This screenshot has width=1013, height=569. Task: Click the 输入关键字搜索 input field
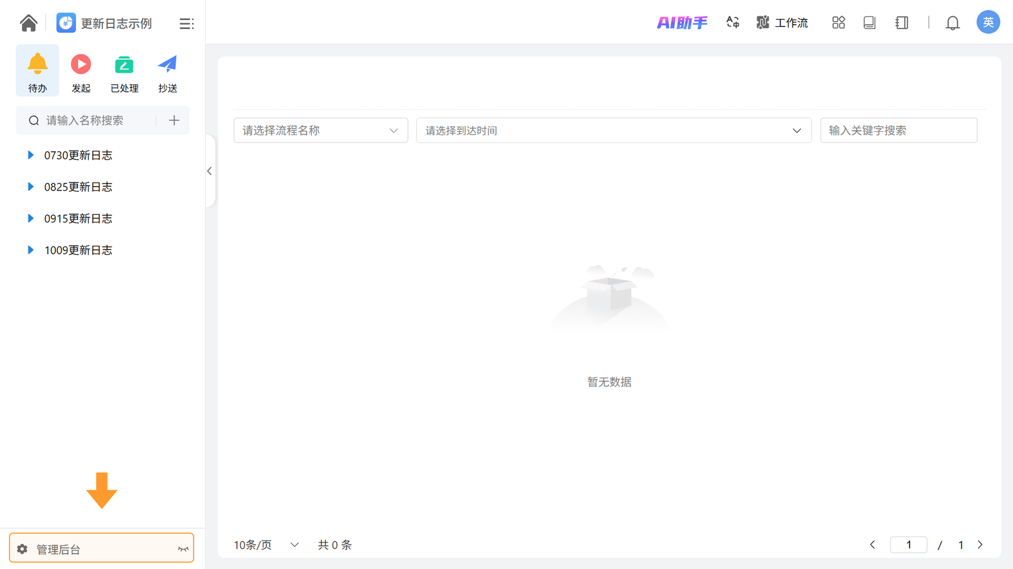point(898,131)
